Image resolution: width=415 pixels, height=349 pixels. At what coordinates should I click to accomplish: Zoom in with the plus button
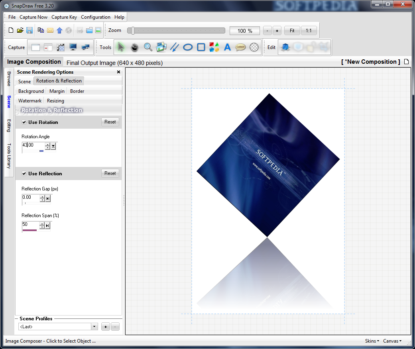[277, 31]
